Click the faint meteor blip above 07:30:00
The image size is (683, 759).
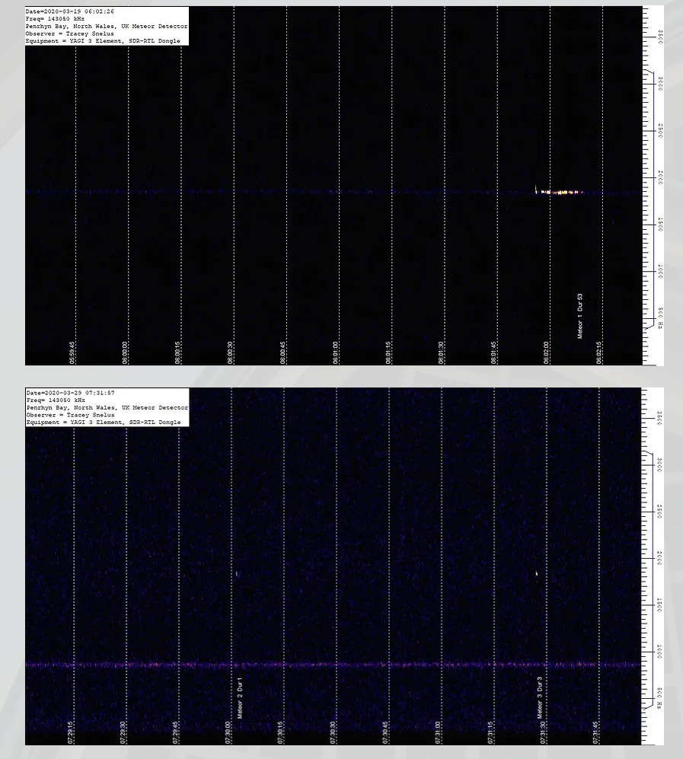[238, 574]
